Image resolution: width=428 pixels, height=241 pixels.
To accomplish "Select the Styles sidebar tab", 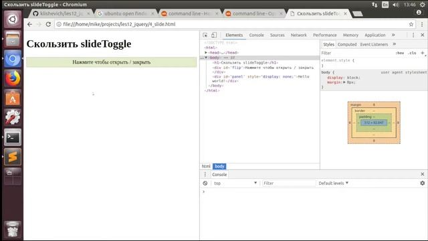I will (x=328, y=44).
